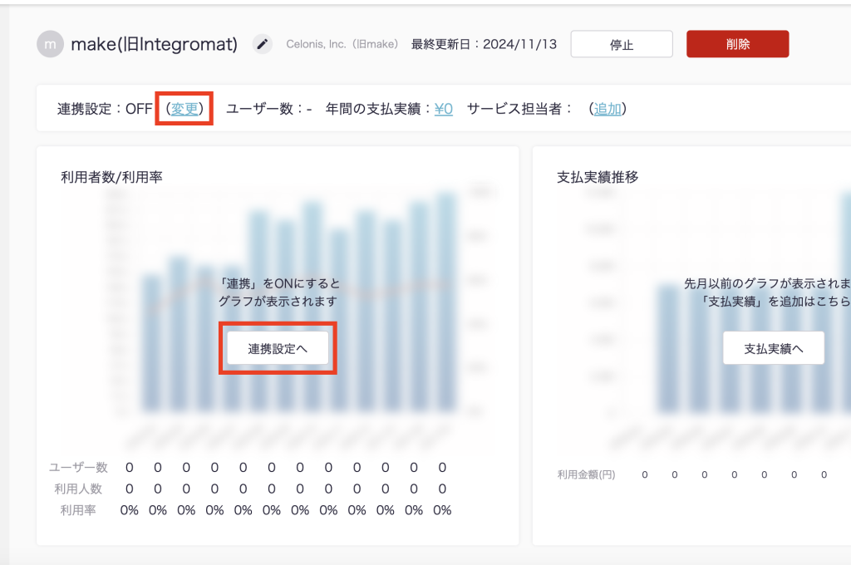Click the pencil edit icon beside service name
This screenshot has height=565, width=851.
263,44
